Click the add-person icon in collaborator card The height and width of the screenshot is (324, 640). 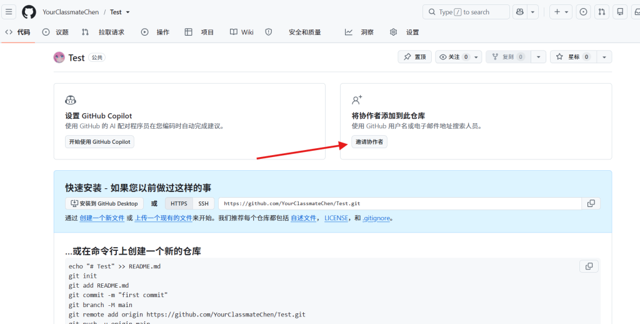click(357, 100)
